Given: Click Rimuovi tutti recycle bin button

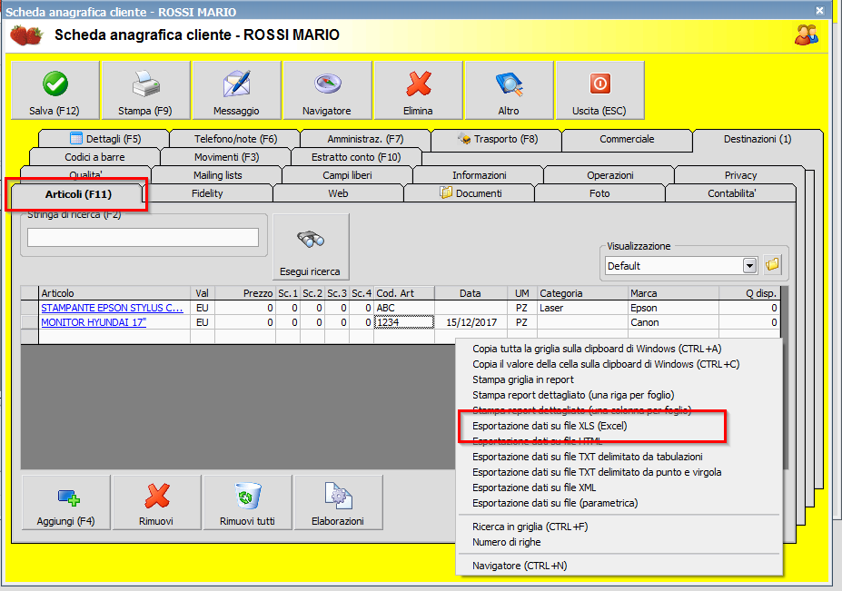Looking at the screenshot, I should 248,502.
